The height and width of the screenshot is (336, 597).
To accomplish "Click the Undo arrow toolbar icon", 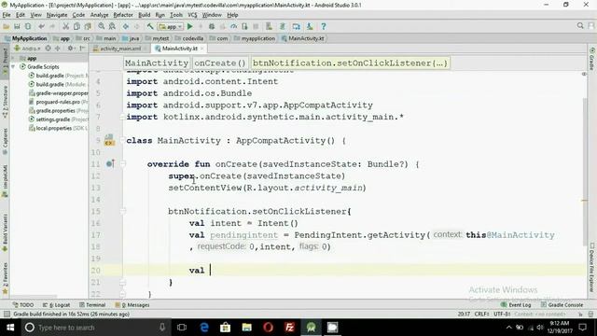I will coord(41,26).
